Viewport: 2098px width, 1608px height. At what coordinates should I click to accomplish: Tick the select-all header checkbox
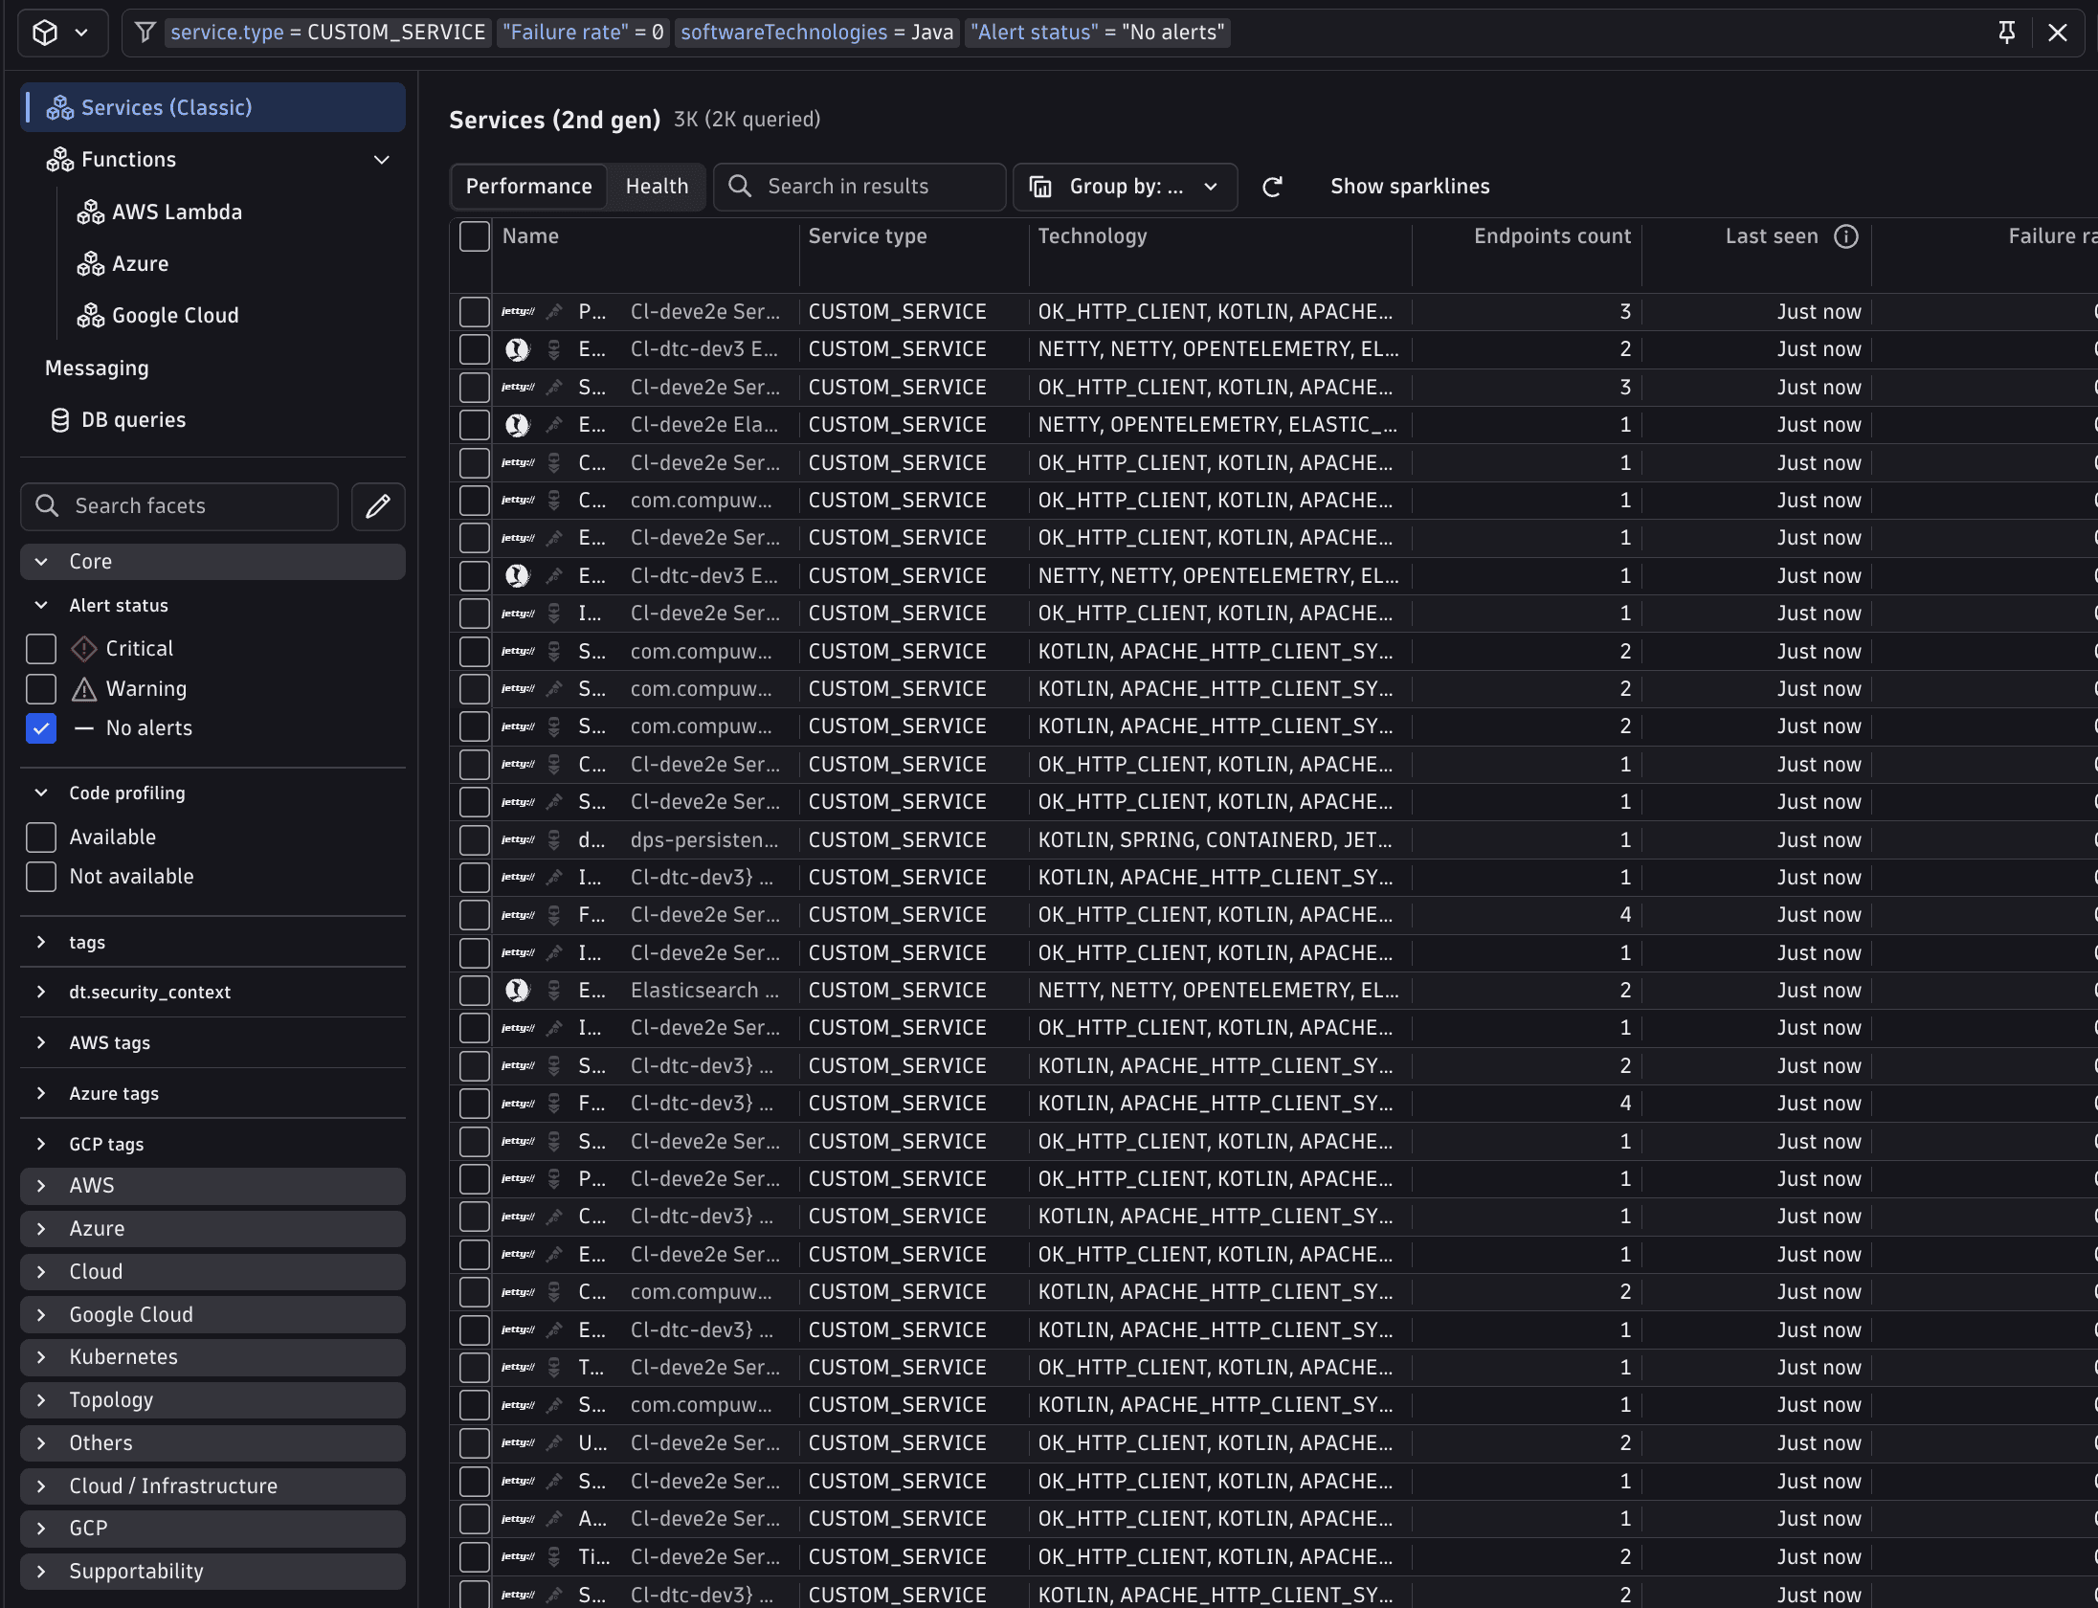(475, 236)
